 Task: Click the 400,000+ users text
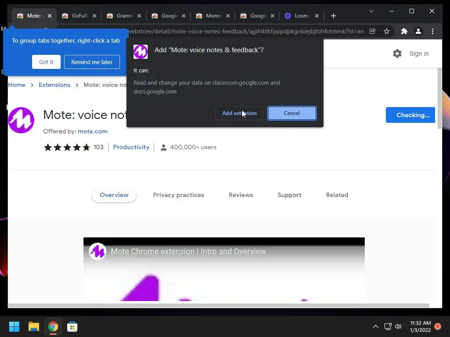coord(193,147)
